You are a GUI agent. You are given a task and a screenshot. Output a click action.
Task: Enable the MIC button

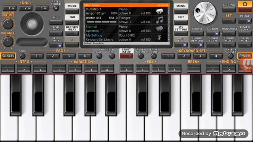click(56, 22)
